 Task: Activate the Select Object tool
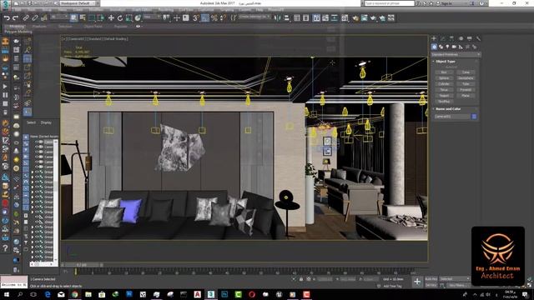(x=73, y=18)
